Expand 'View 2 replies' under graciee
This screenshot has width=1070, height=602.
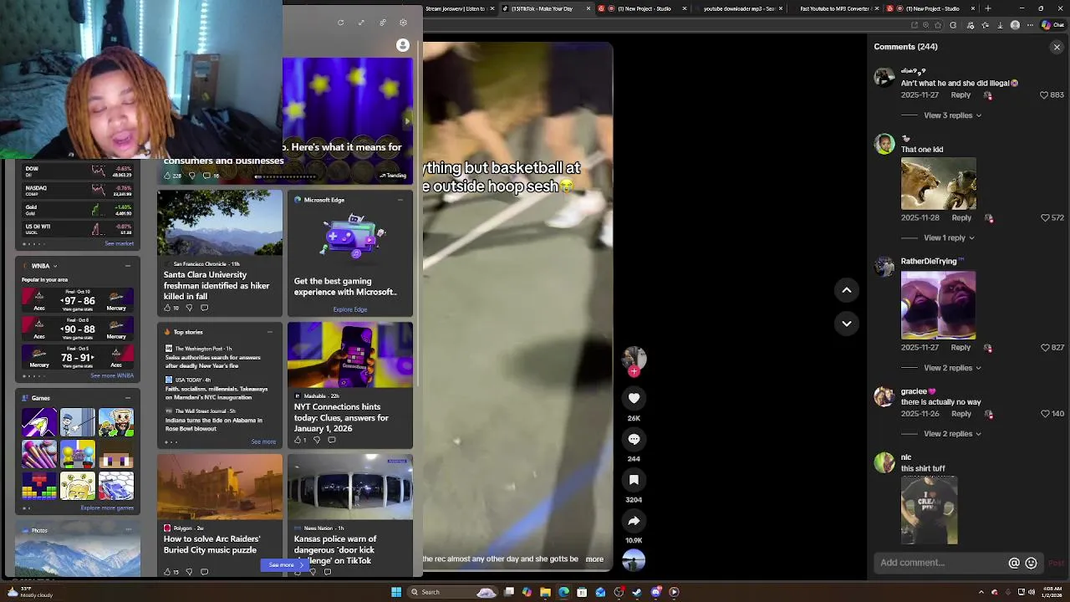(952, 434)
